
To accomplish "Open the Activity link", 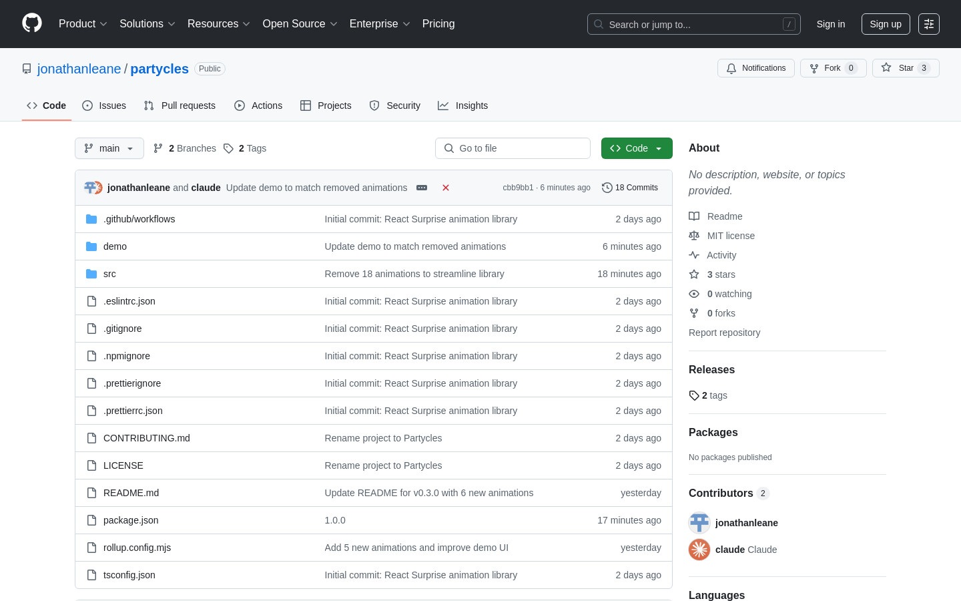I will click(x=713, y=255).
